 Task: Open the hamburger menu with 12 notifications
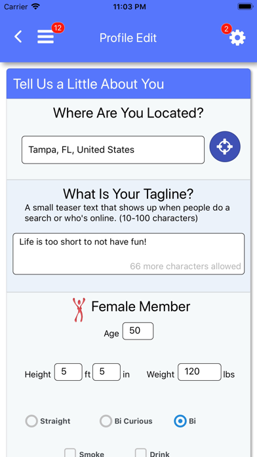46,37
